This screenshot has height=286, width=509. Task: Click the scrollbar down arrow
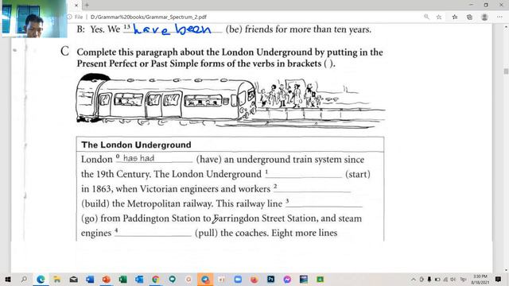coord(506,270)
